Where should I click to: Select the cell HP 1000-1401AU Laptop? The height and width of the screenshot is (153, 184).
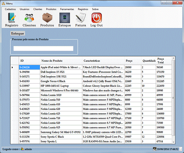click(61, 86)
